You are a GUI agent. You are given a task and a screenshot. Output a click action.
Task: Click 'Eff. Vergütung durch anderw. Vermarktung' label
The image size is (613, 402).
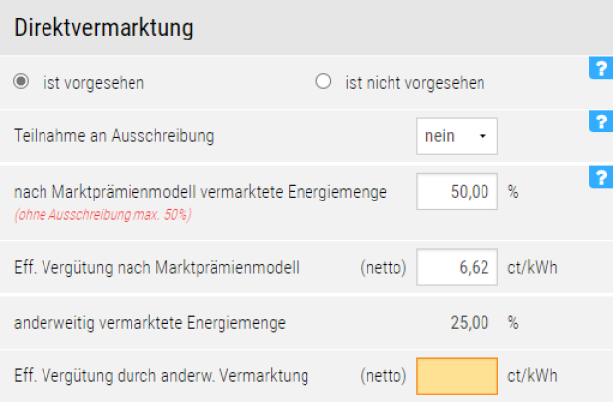pos(161,375)
